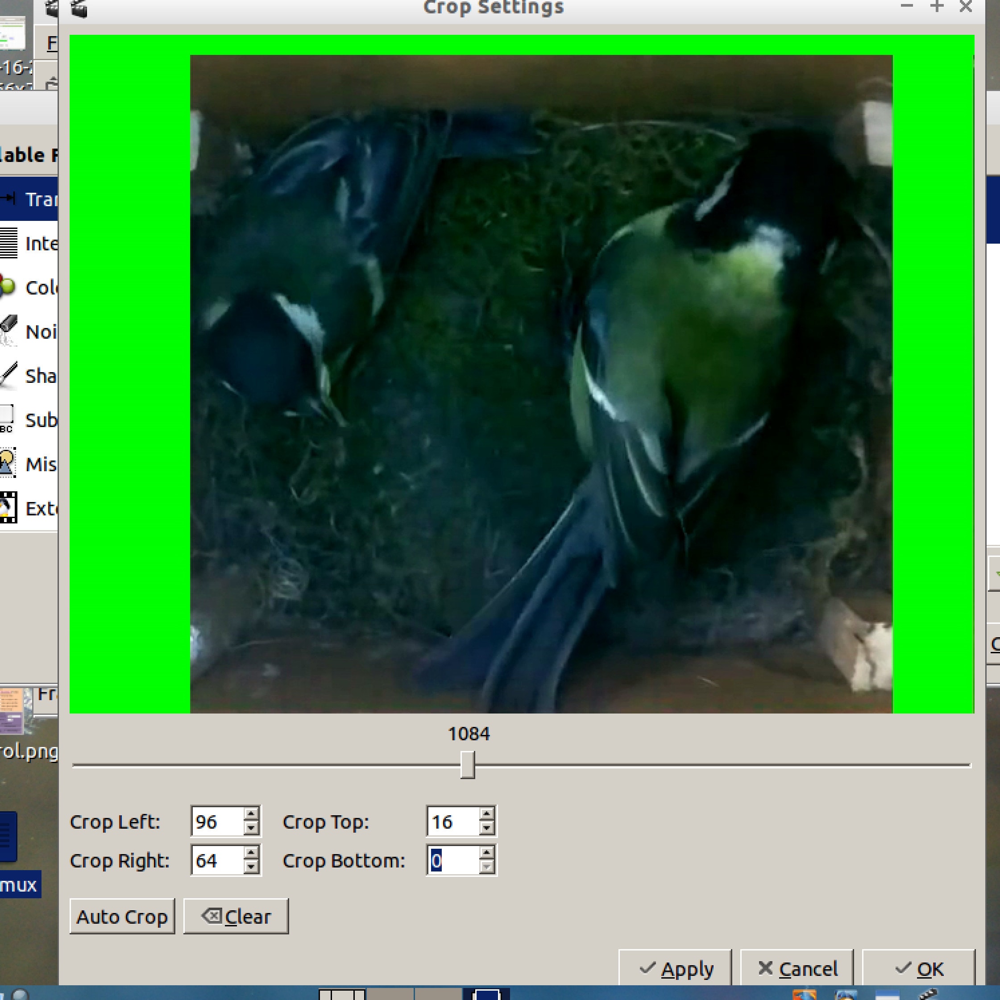
Task: Click the Clear button
Action: (236, 917)
